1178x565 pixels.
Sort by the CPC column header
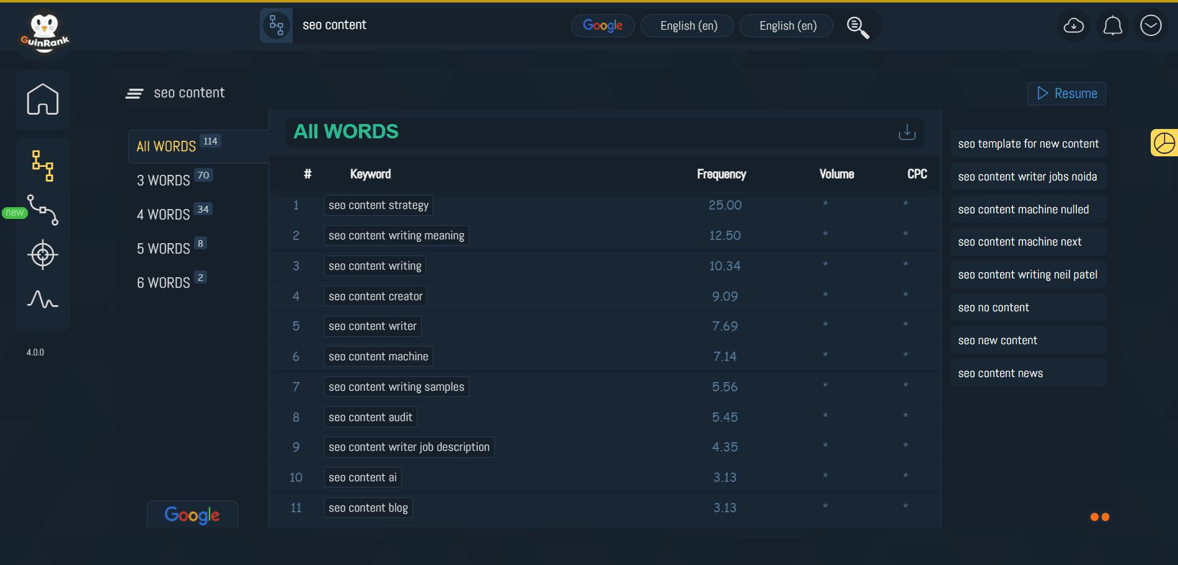click(x=917, y=174)
